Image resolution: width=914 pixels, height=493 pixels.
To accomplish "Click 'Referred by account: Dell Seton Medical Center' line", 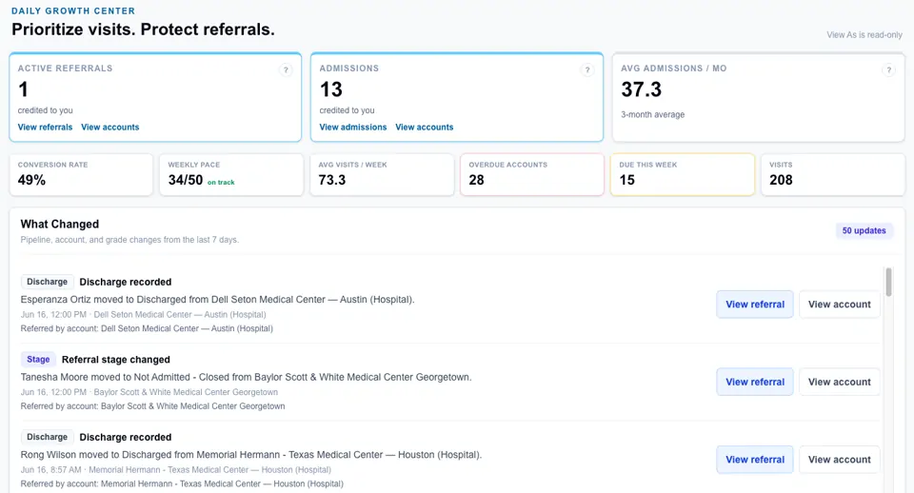I will 147,328.
